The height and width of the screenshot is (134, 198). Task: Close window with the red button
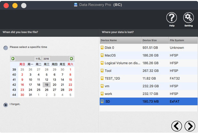coord(6,5)
